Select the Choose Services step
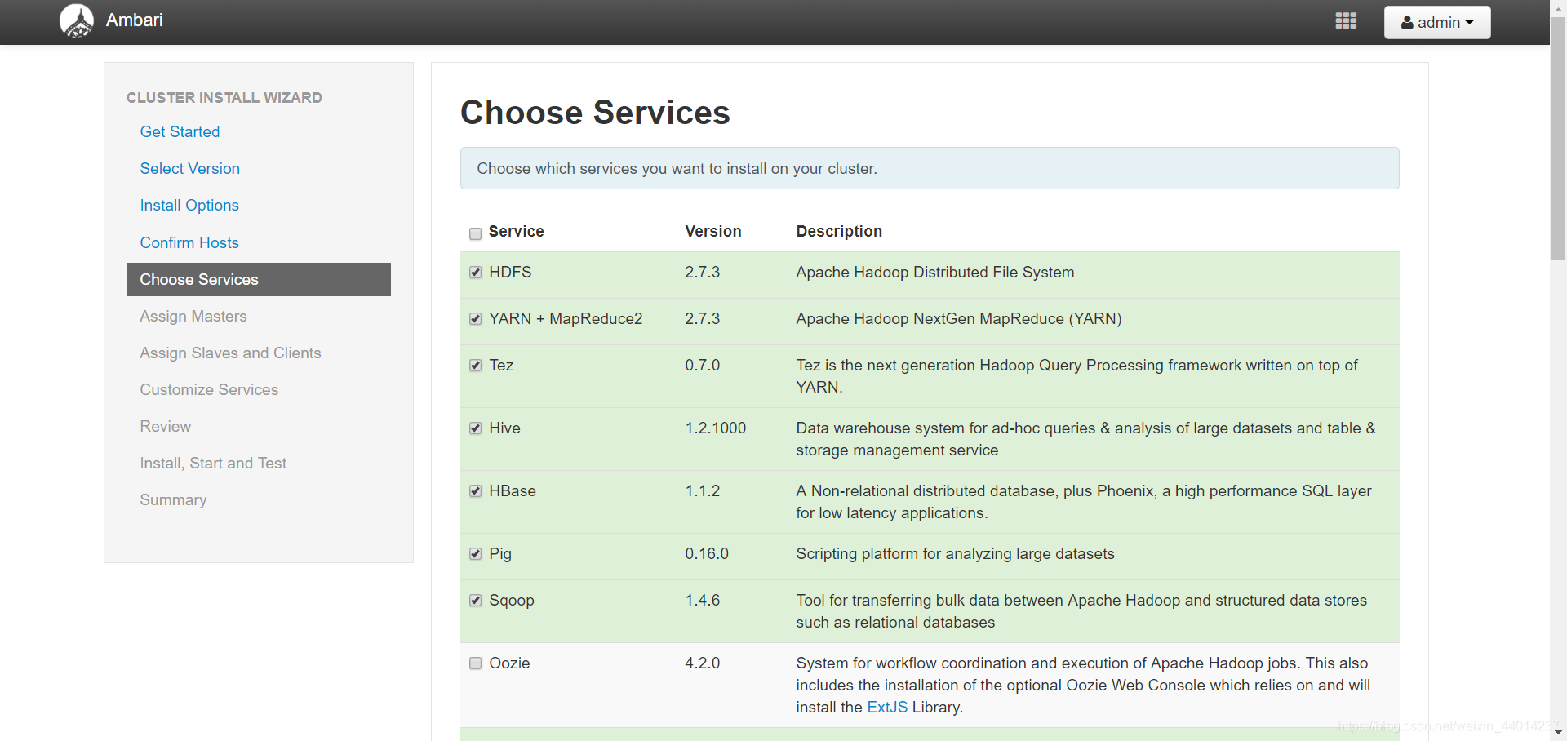Viewport: 1567px width, 741px height. (259, 279)
